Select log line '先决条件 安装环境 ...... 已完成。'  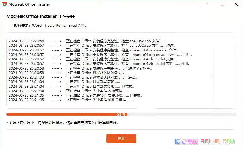tap(76, 95)
